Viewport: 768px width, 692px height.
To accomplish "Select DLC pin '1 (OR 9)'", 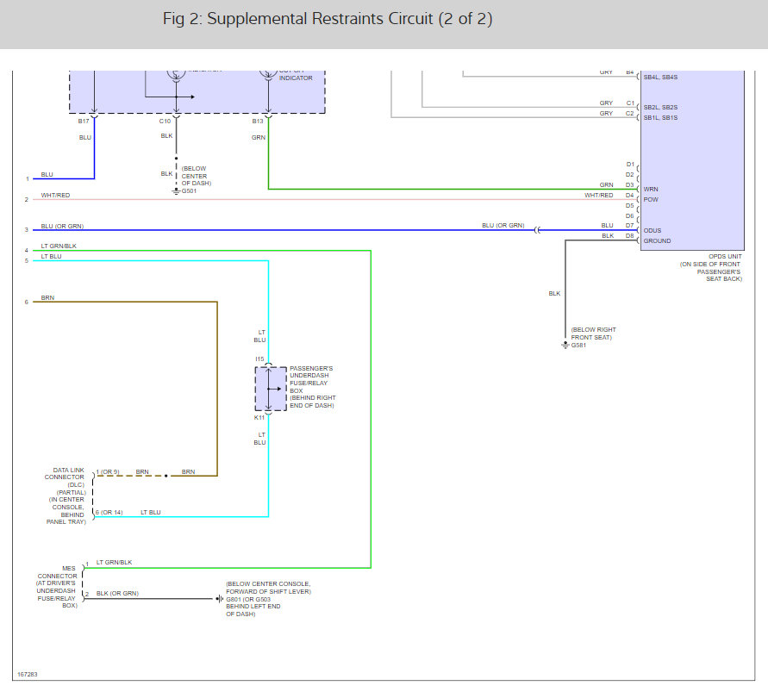I will [x=108, y=471].
